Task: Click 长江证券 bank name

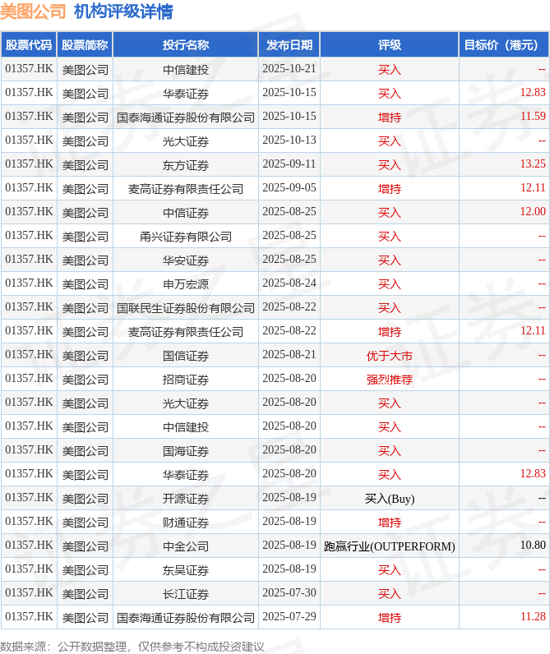Action: pos(186,592)
